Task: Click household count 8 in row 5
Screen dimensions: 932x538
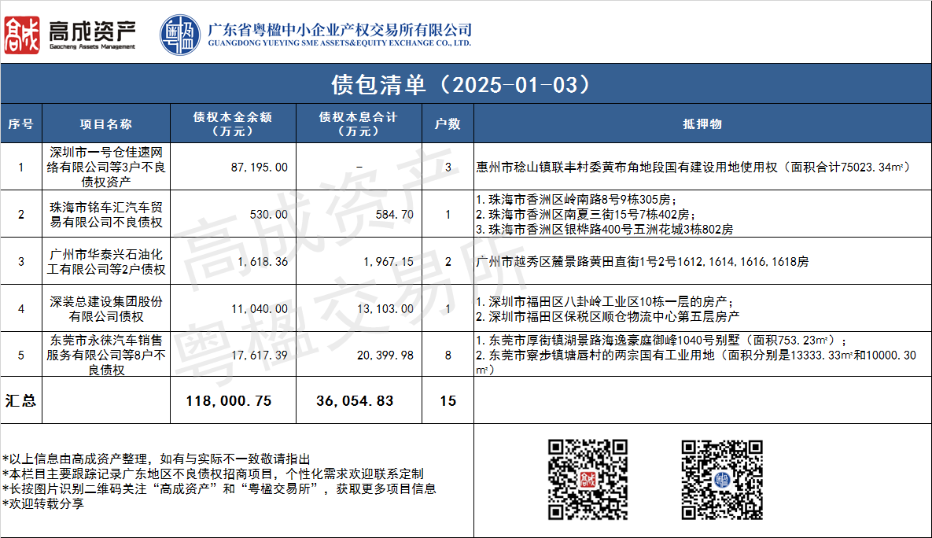Action: point(448,356)
